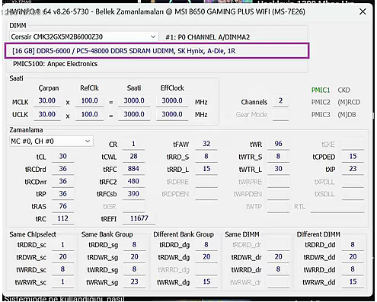Click the tWRWR_sg value 23

[134, 282]
